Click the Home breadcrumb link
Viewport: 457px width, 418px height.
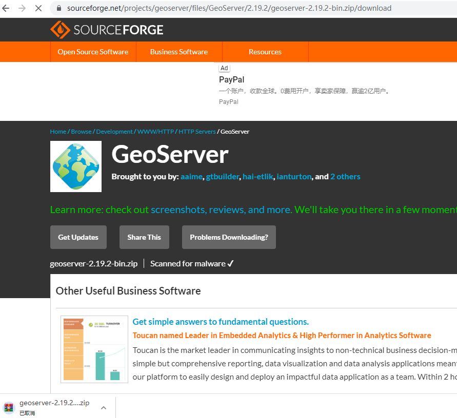click(58, 131)
